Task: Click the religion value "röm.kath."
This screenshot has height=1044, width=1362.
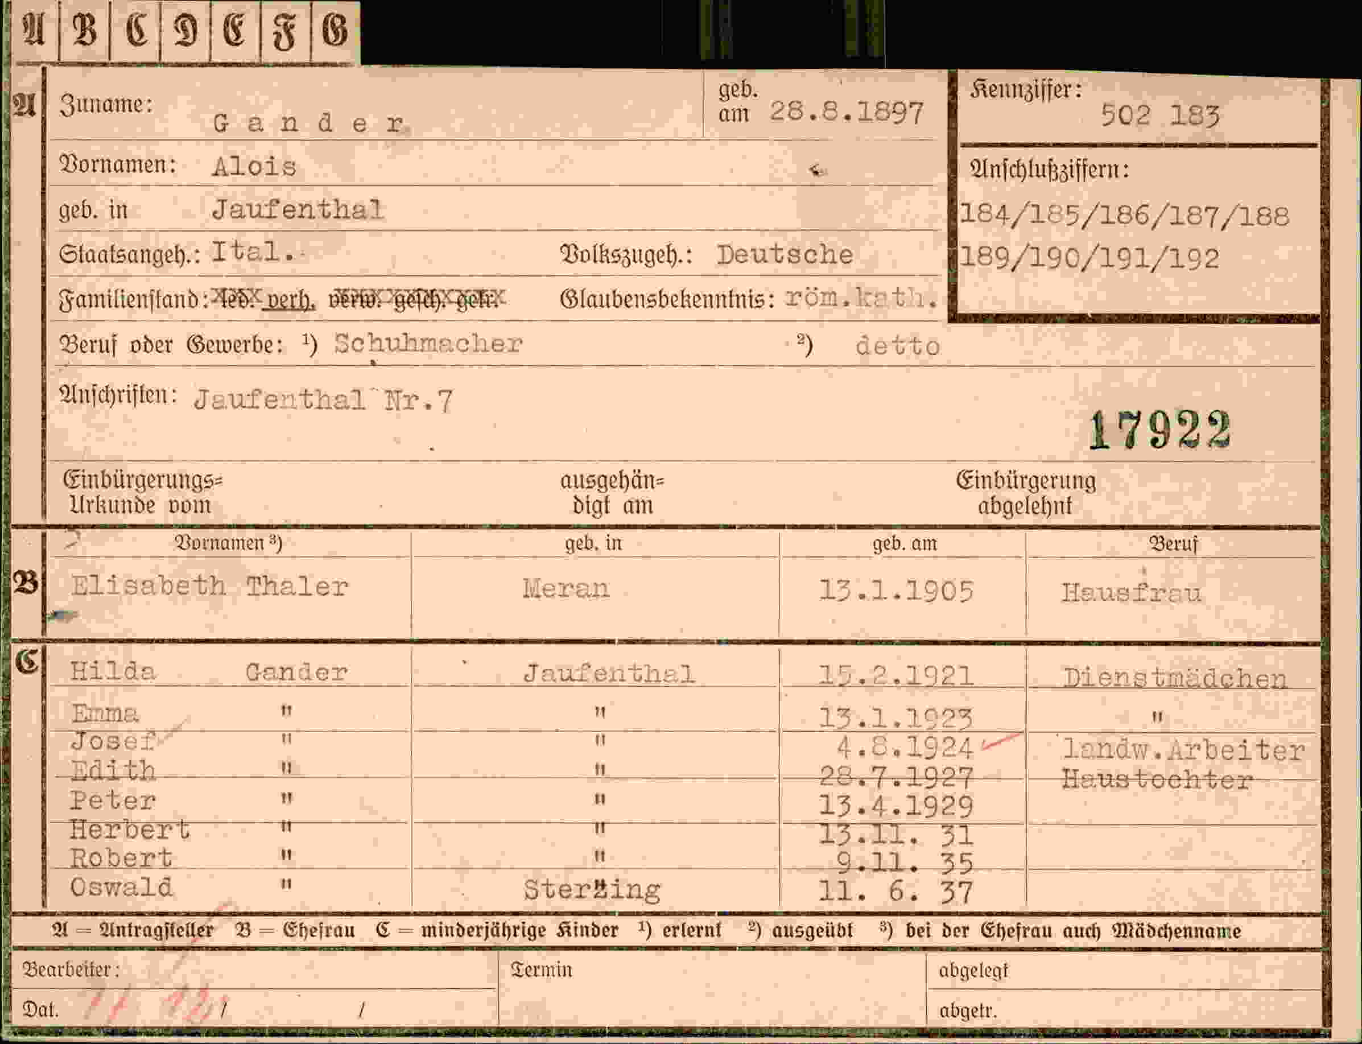Action: pos(861,298)
